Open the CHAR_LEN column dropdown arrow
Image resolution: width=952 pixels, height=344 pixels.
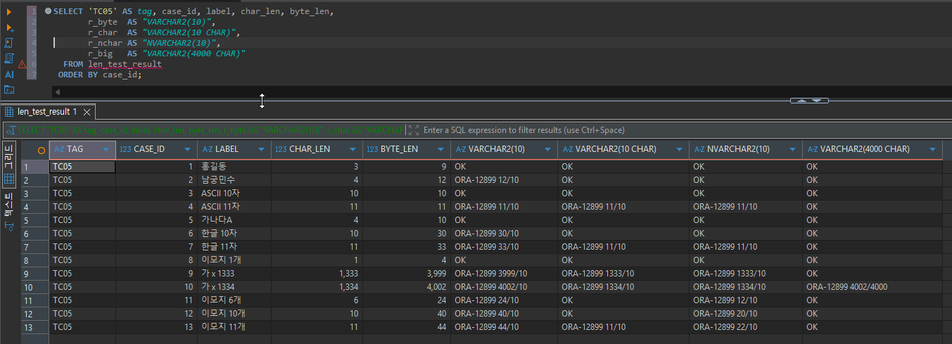(353, 149)
